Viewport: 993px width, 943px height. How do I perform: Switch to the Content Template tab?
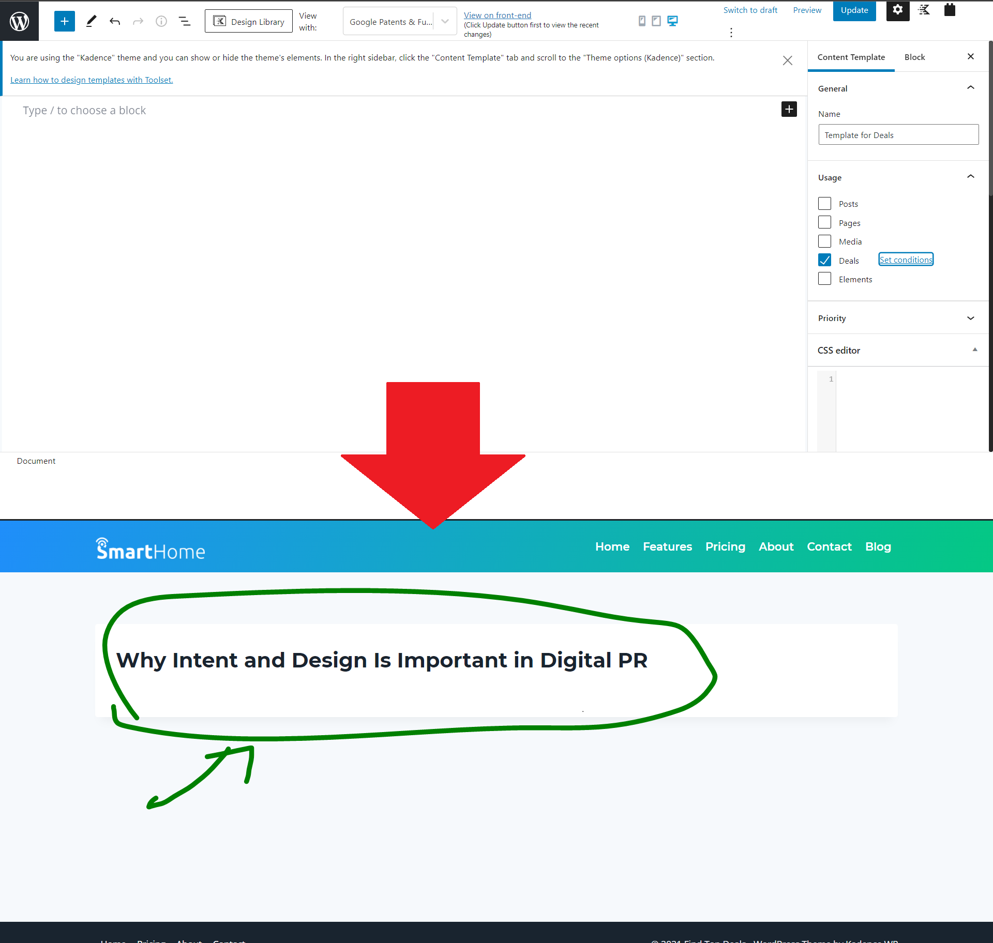coord(851,57)
